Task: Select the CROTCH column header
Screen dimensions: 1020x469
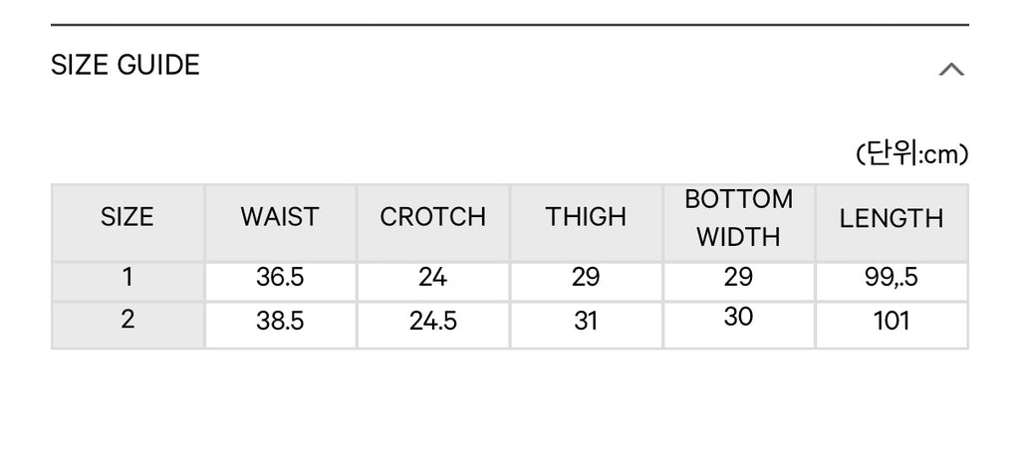Action: click(433, 222)
